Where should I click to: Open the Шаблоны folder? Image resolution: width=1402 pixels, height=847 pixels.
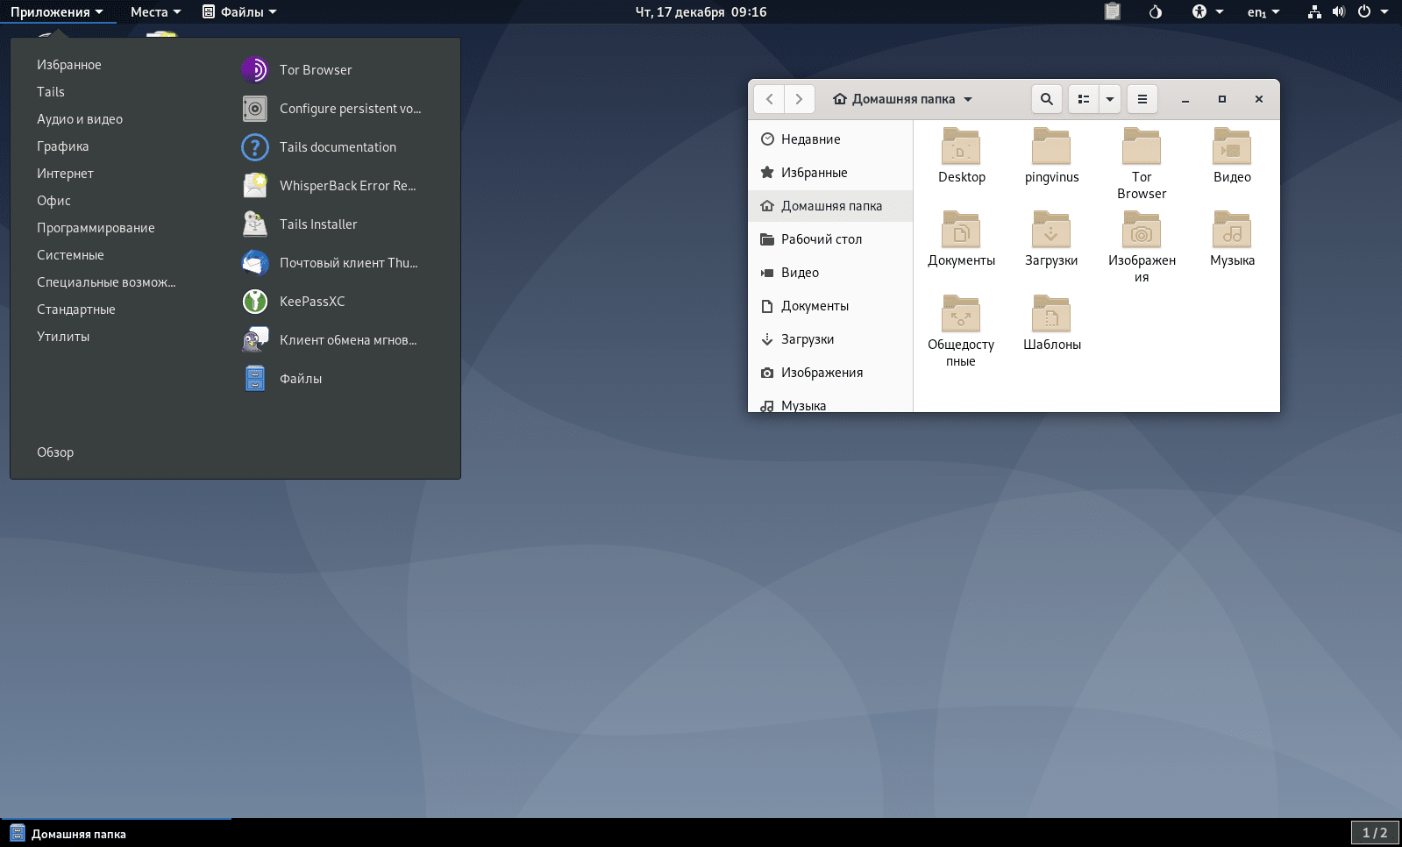1051,324
